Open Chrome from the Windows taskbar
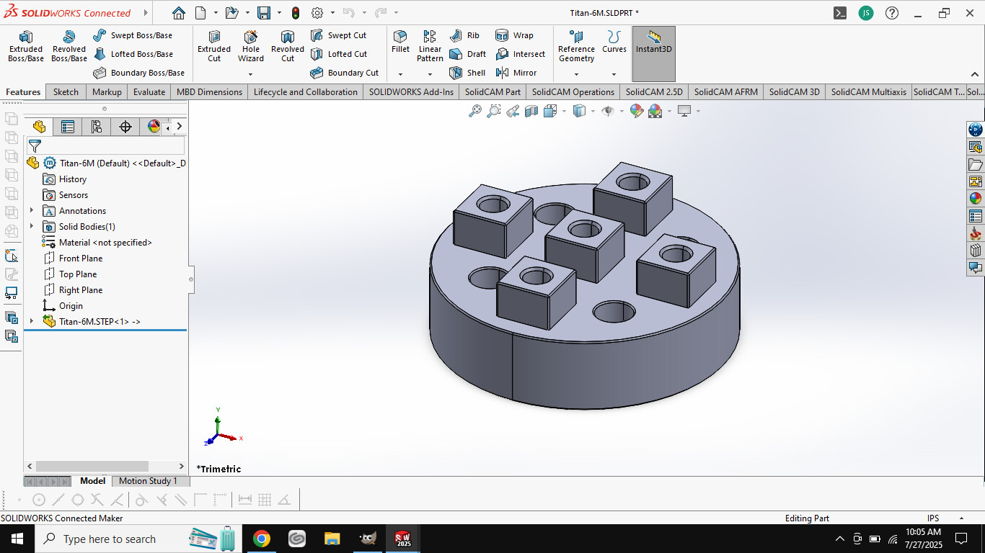Image resolution: width=985 pixels, height=553 pixels. 262,539
